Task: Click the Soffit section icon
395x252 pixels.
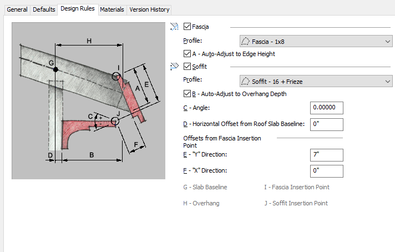Action: pos(174,66)
